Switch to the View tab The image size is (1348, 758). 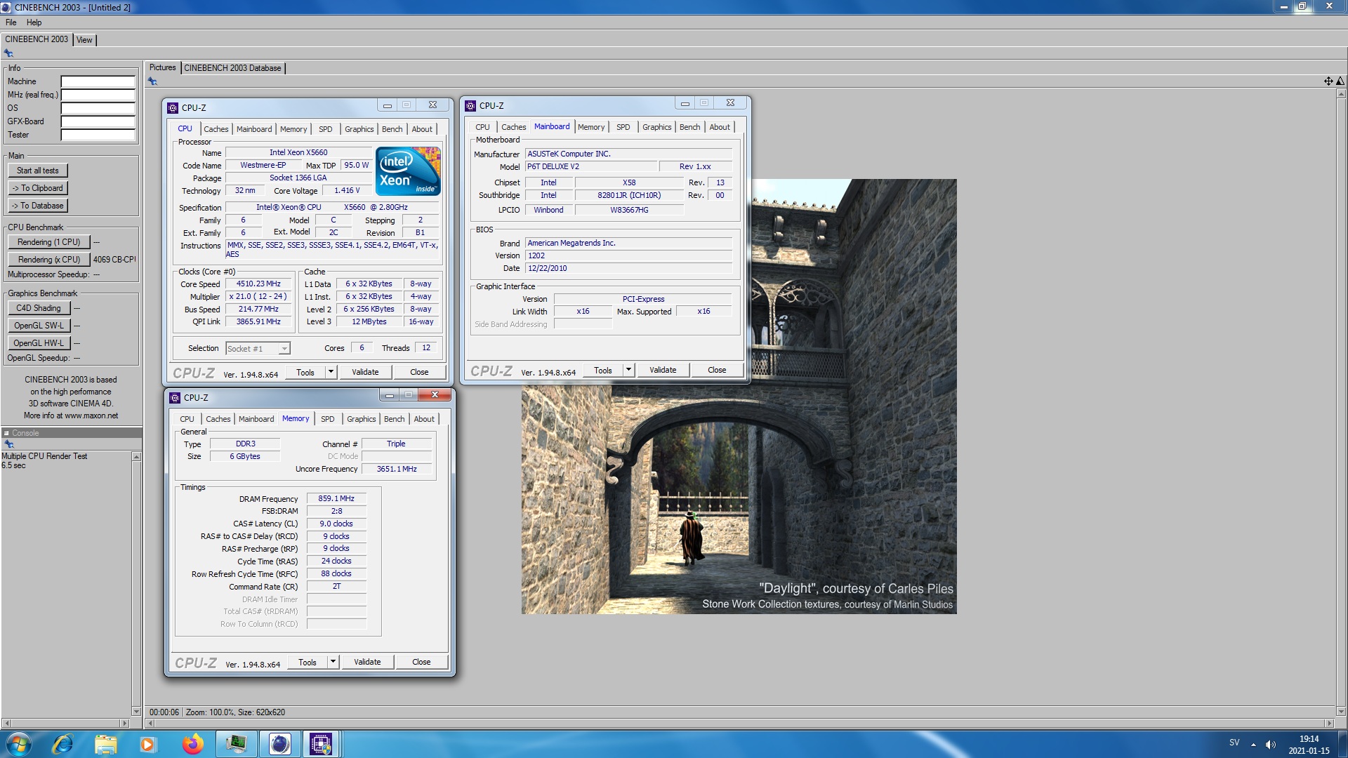[x=84, y=40]
